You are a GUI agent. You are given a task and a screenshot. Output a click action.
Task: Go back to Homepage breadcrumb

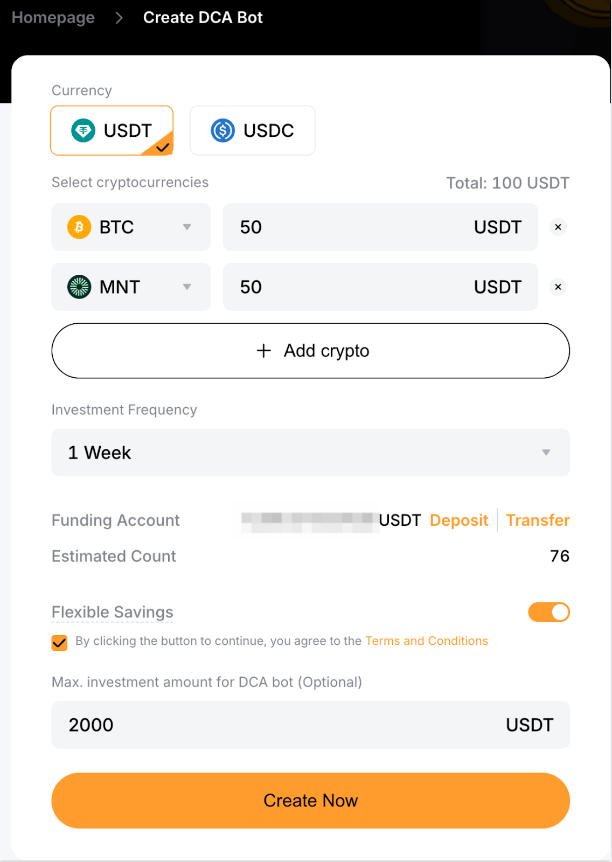pyautogui.click(x=53, y=18)
